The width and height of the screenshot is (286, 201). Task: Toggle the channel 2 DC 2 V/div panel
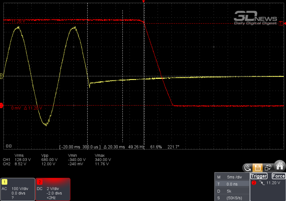click(53, 189)
